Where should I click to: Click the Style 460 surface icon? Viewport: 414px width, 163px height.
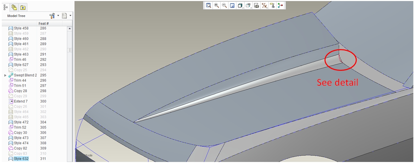[10, 39]
